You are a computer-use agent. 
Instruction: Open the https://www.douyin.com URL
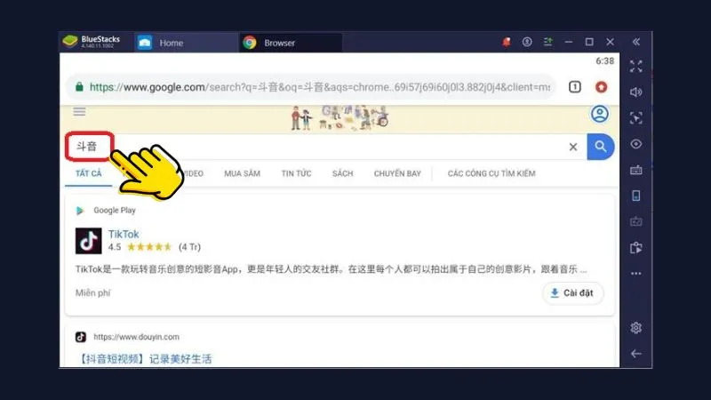coord(136,337)
